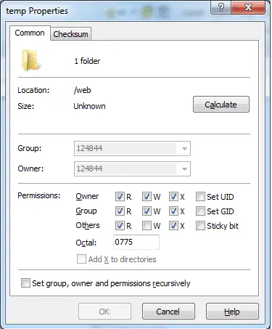
Task: Enable the Set GID checkbox
Action: coord(200,211)
